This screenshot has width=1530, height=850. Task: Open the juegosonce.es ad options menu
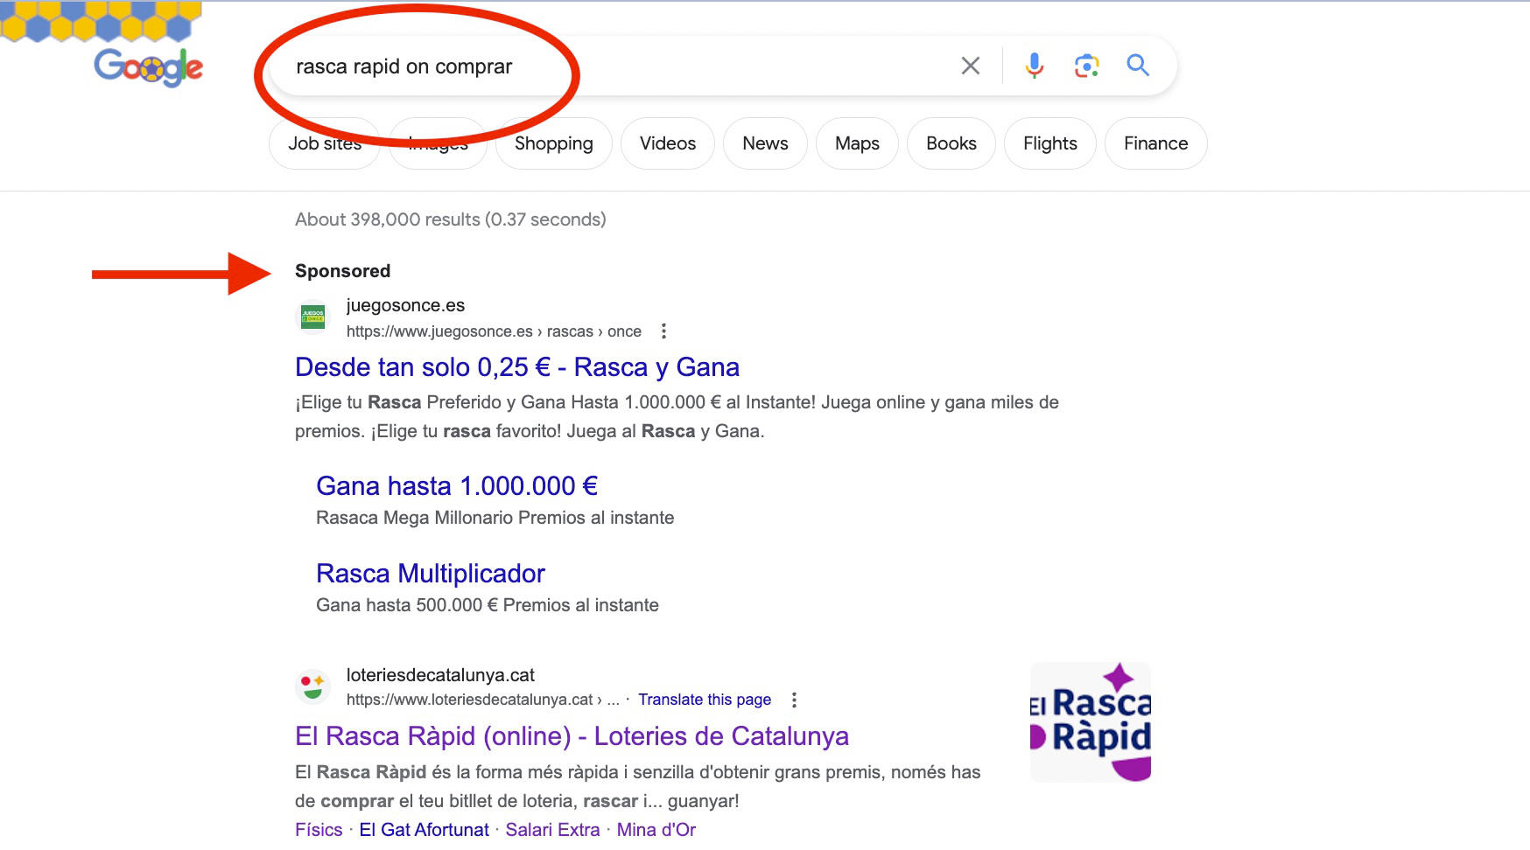pos(663,331)
